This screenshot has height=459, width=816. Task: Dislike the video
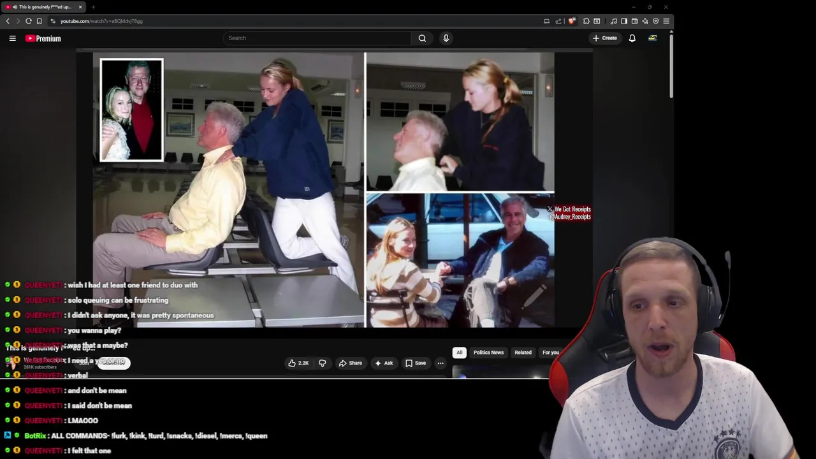tap(323, 363)
